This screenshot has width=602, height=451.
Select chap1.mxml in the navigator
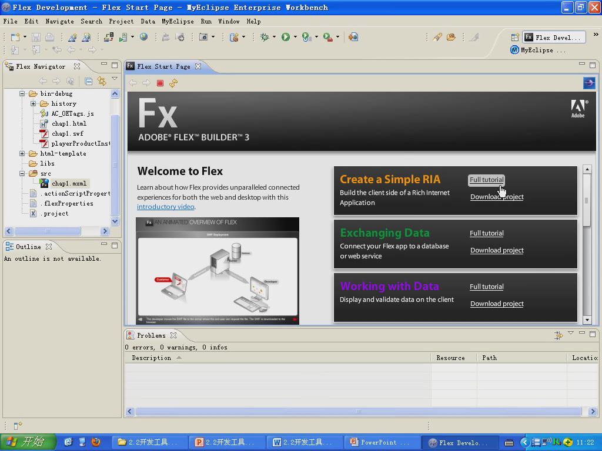(x=69, y=183)
